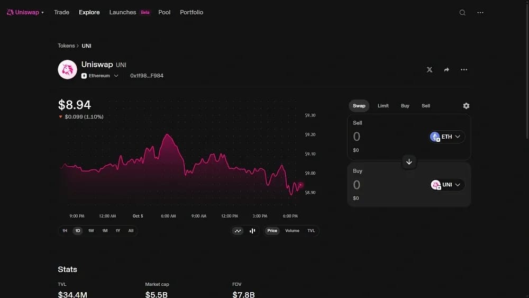Open the search magnifier icon
529x298 pixels.
pos(462,13)
